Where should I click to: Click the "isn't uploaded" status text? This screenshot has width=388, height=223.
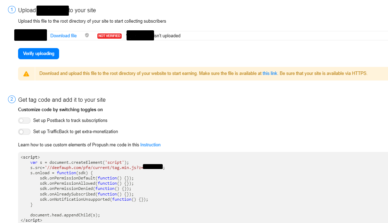pos(167,36)
